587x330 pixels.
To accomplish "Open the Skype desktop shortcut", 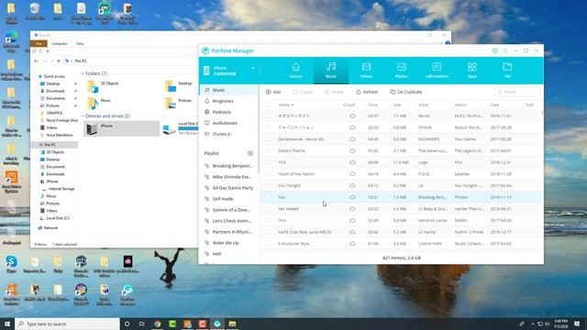I will (11, 264).
